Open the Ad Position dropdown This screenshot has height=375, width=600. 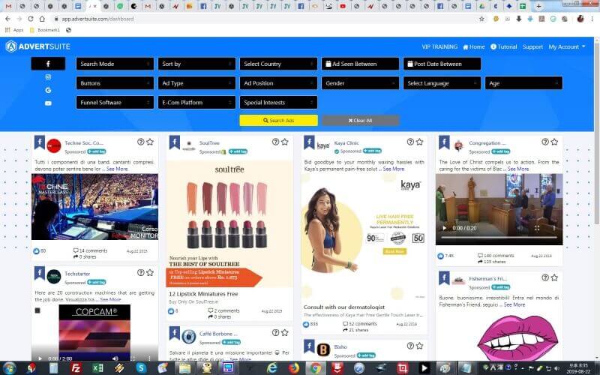click(278, 83)
